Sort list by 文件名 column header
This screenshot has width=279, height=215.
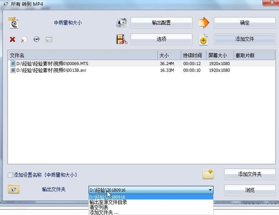click(83, 55)
